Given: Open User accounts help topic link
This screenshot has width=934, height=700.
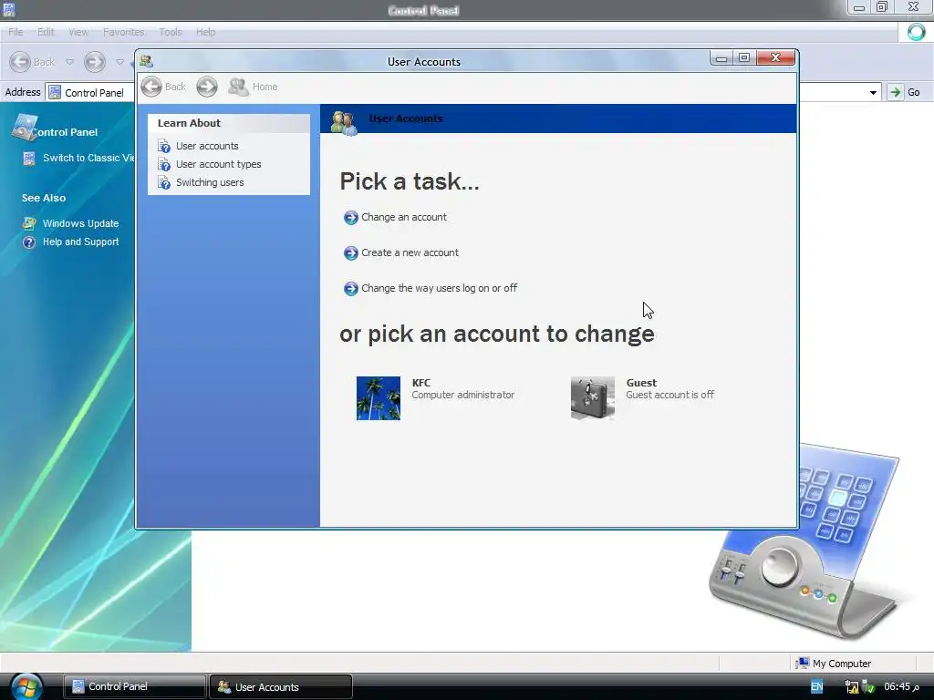Looking at the screenshot, I should point(207,147).
